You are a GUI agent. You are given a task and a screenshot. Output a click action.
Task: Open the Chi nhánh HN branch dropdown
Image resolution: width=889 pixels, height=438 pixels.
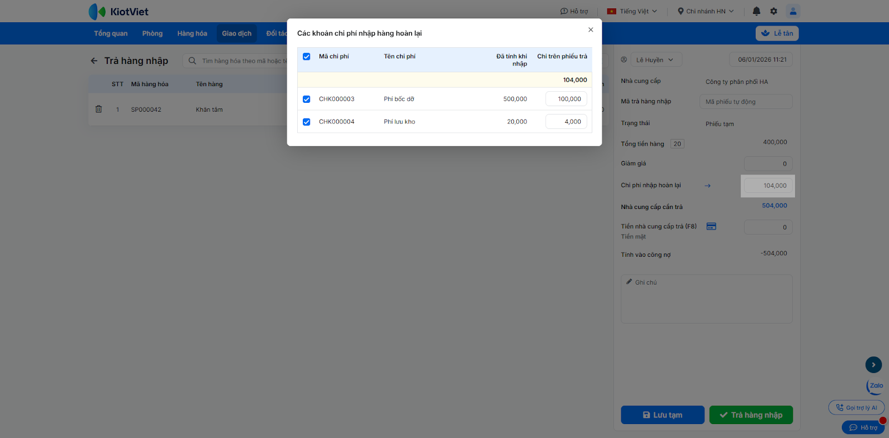(x=706, y=11)
